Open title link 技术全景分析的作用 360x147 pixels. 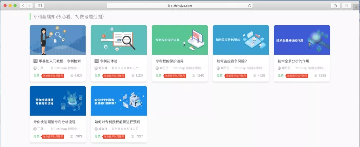tap(293, 61)
